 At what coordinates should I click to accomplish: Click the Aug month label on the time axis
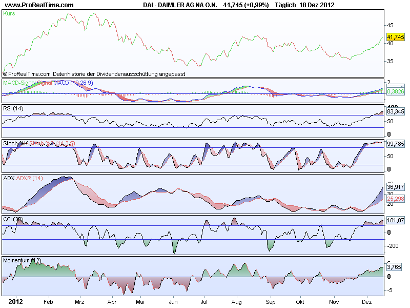[237, 302]
